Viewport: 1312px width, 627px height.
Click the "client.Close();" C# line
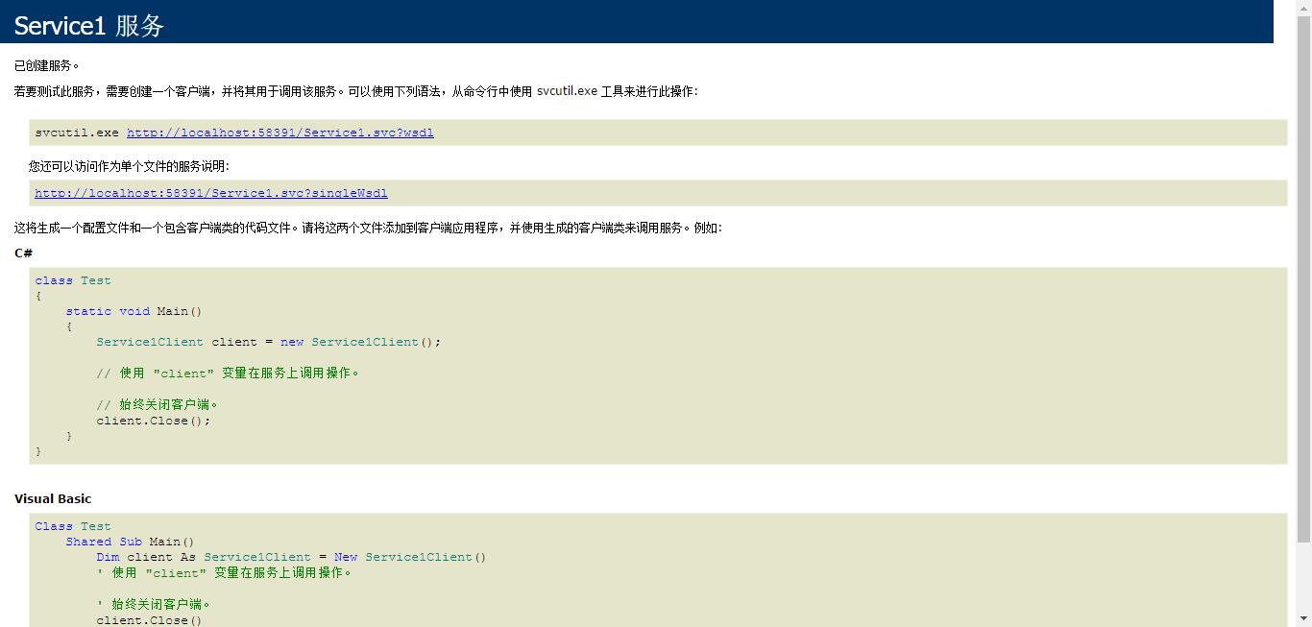[153, 421]
